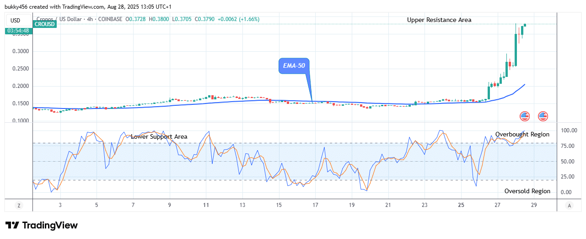Click the 03:54:48 countdown label
586x239 pixels.
18,31
